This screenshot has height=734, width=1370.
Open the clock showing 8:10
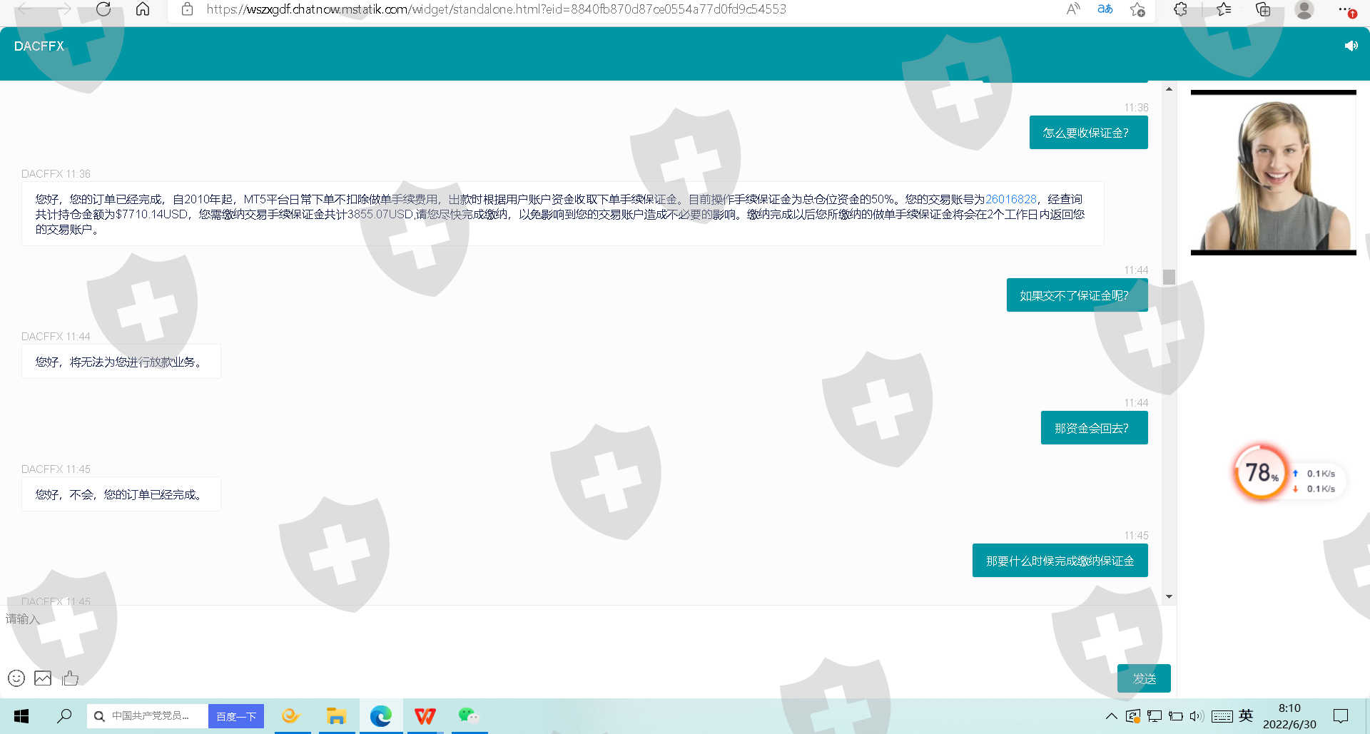coord(1289,716)
